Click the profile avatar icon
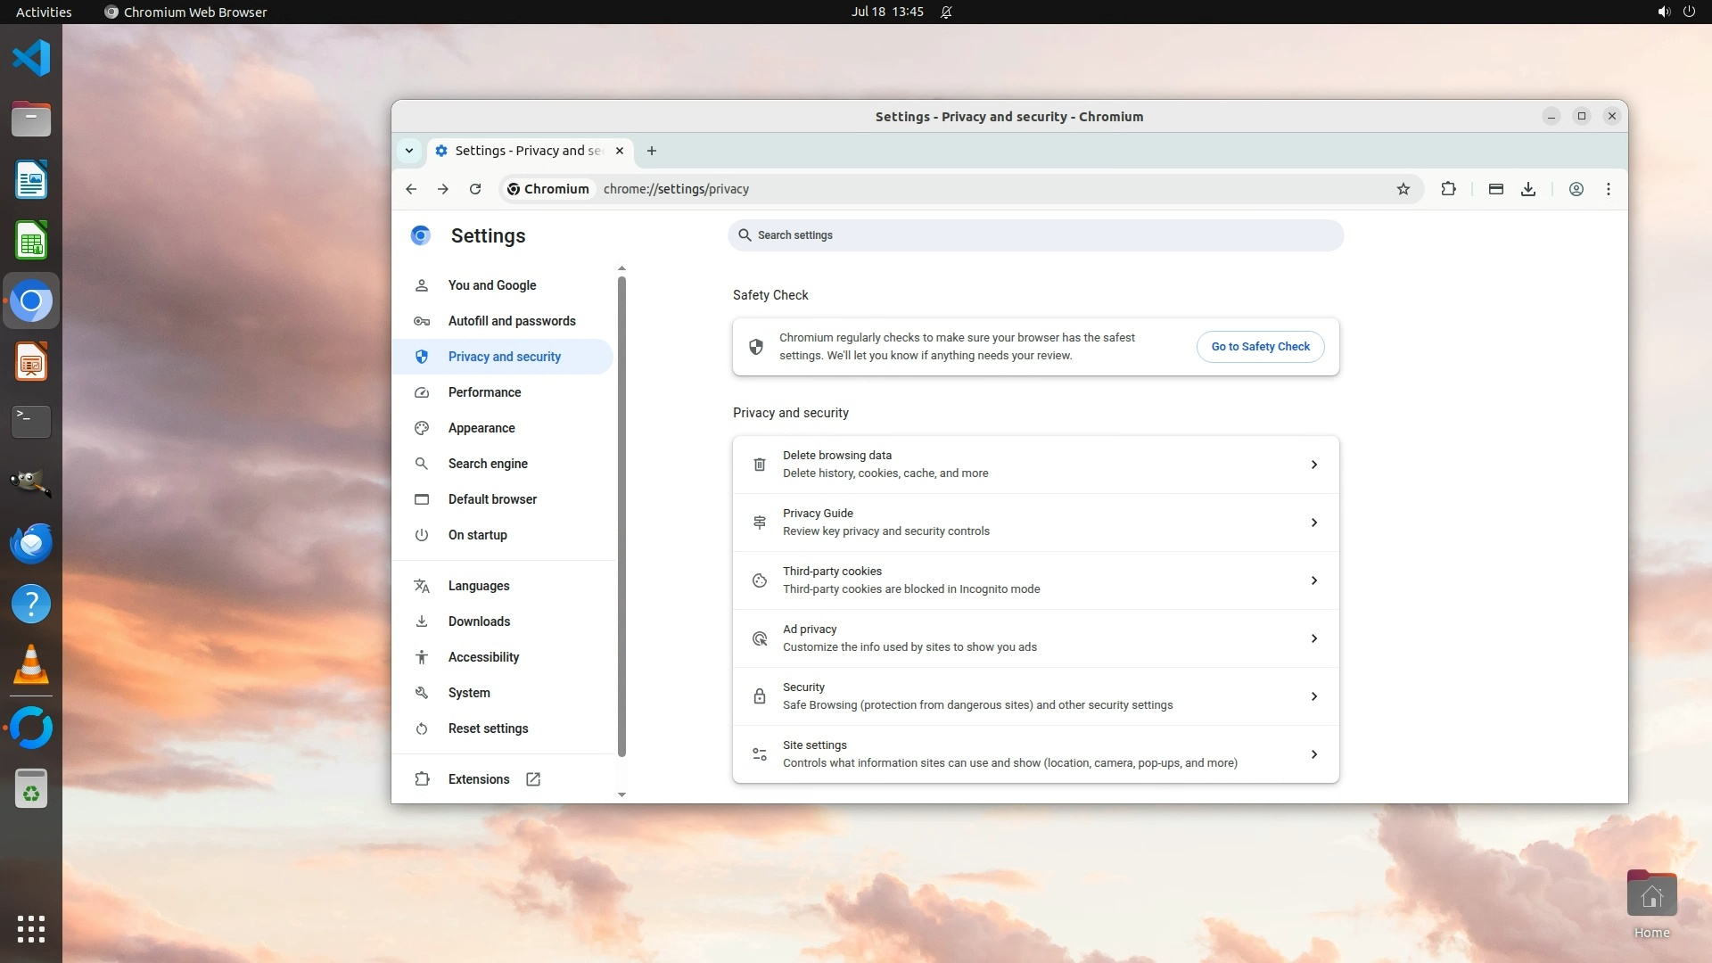This screenshot has height=963, width=1712. pos(1576,189)
